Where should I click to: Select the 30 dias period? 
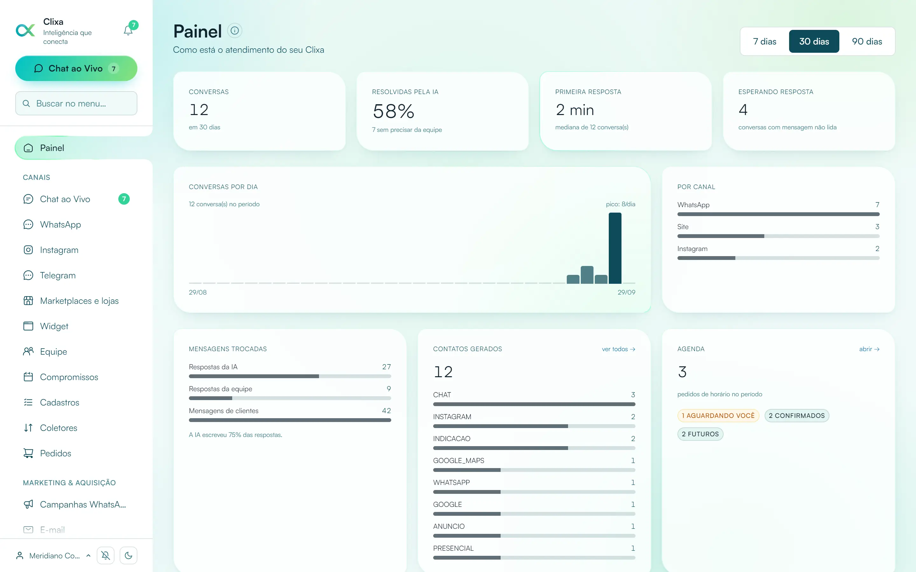[x=814, y=41]
